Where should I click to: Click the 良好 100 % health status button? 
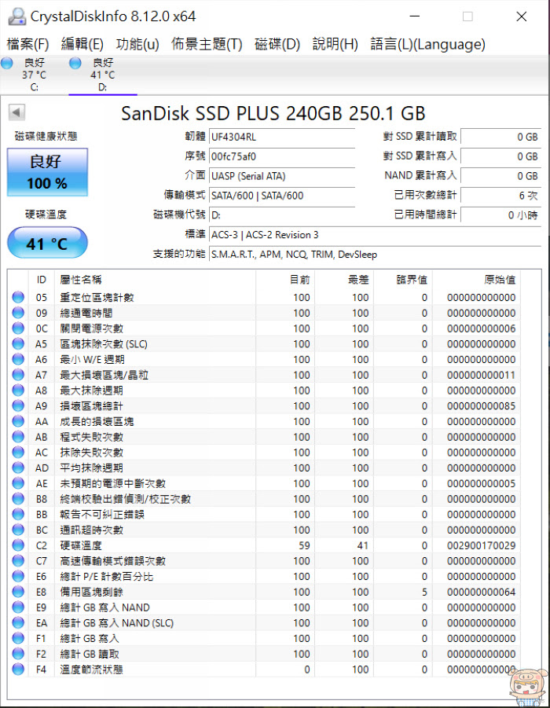click(x=47, y=173)
